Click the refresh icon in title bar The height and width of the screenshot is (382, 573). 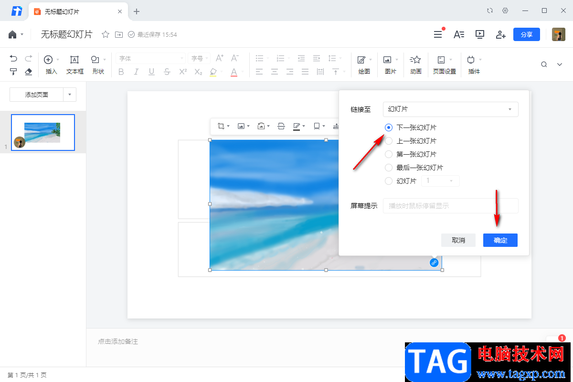pyautogui.click(x=490, y=11)
